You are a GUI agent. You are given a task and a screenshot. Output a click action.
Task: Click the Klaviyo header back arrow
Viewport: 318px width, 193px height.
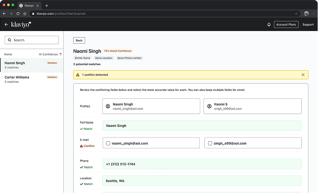tap(6, 25)
